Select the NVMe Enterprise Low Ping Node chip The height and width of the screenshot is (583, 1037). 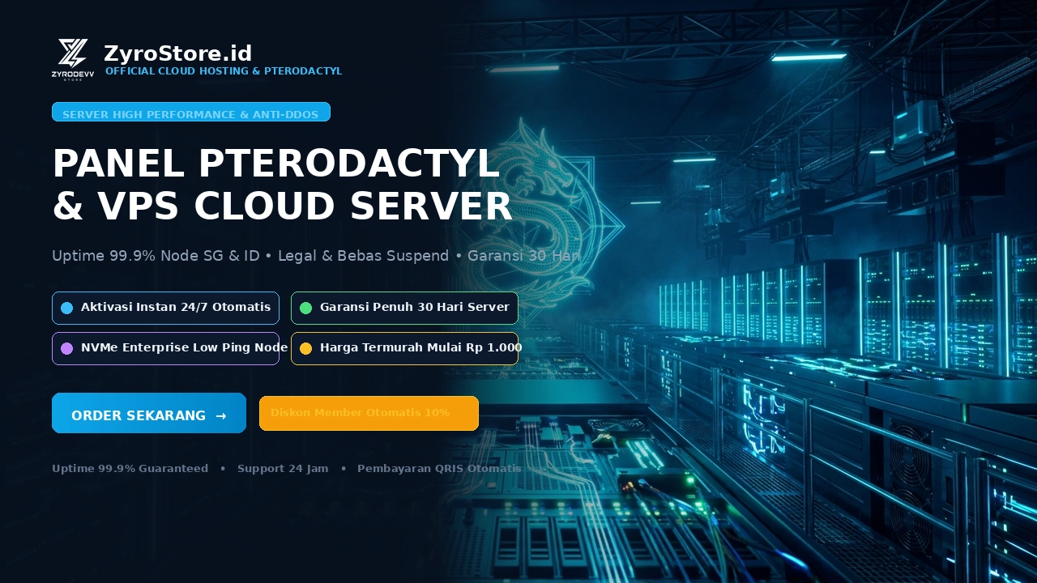tap(165, 348)
